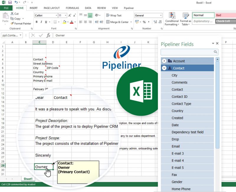Click the Accounting Number Format icon

[137, 22]
